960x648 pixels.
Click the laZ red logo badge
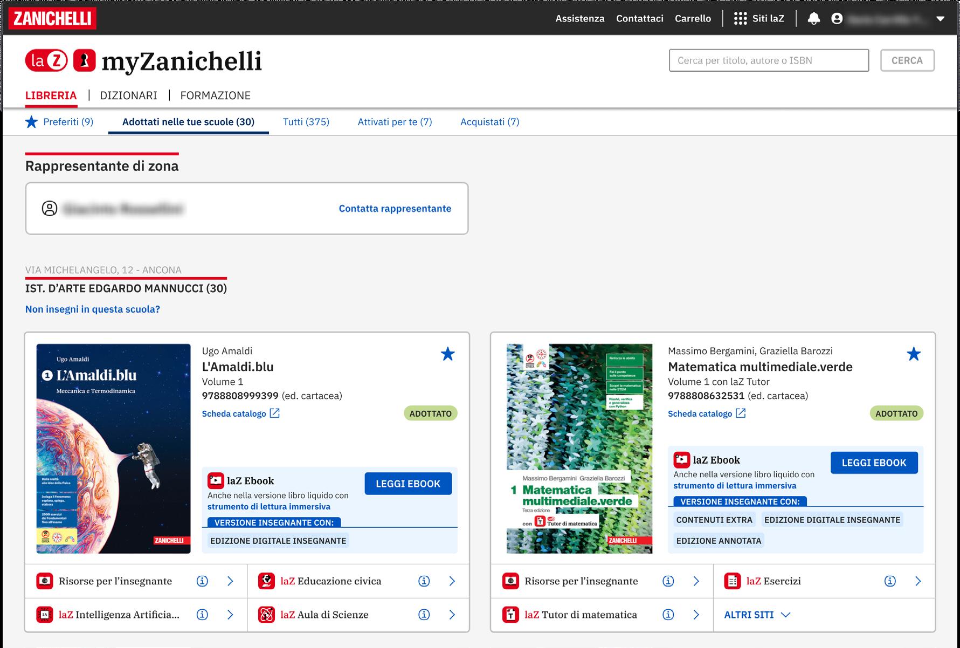click(46, 60)
